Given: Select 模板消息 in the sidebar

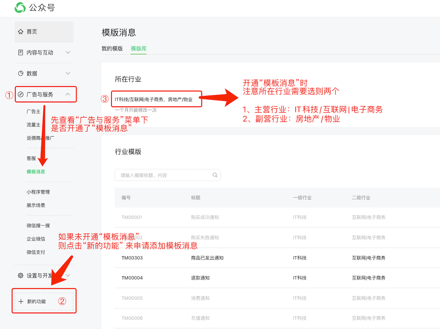Looking at the screenshot, I should 36,172.
